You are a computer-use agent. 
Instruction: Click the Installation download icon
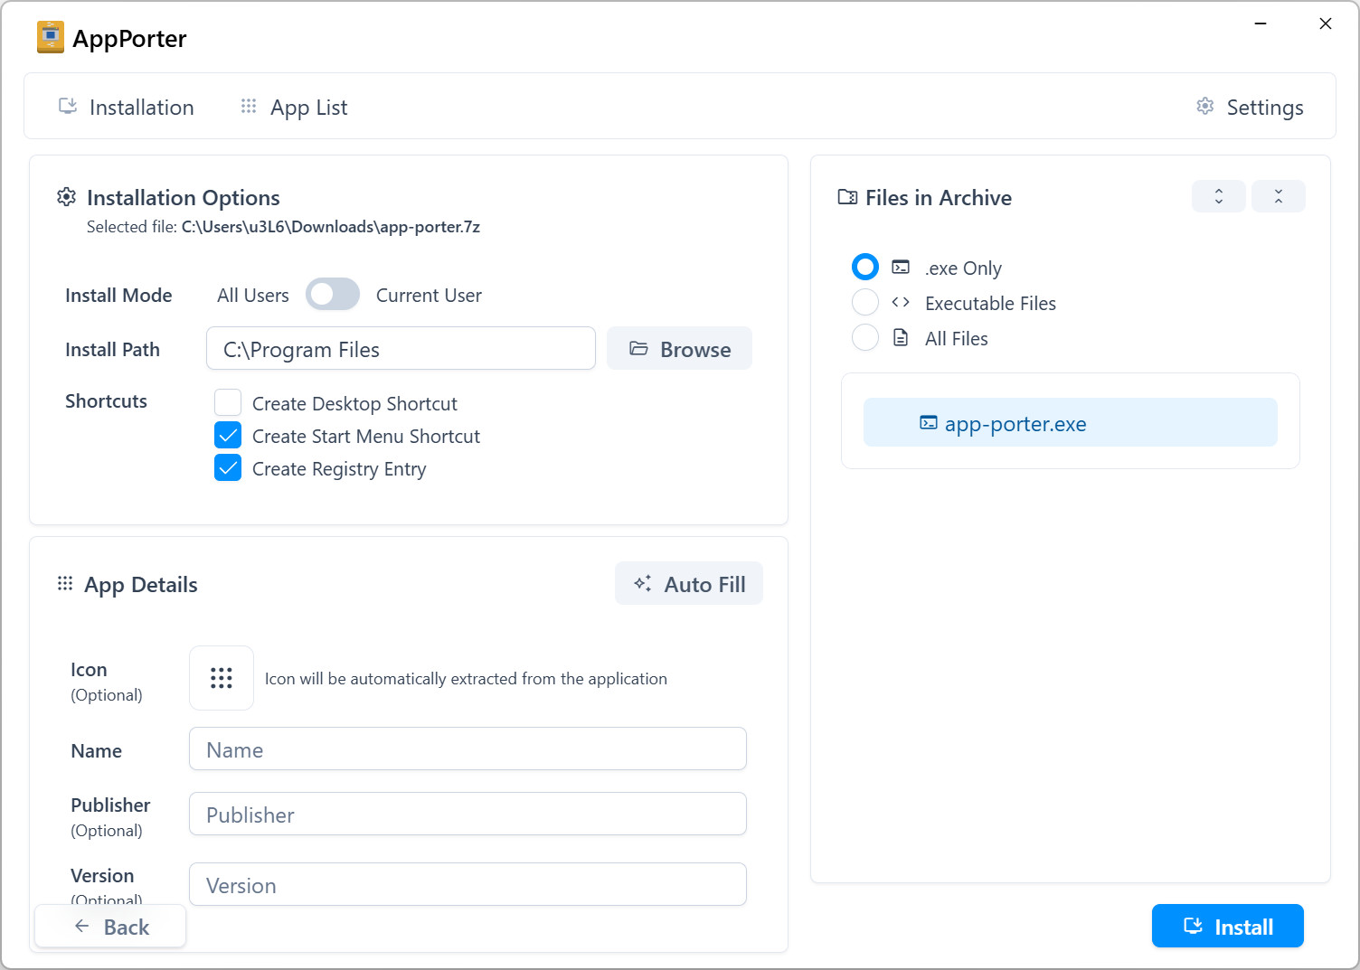tap(68, 106)
